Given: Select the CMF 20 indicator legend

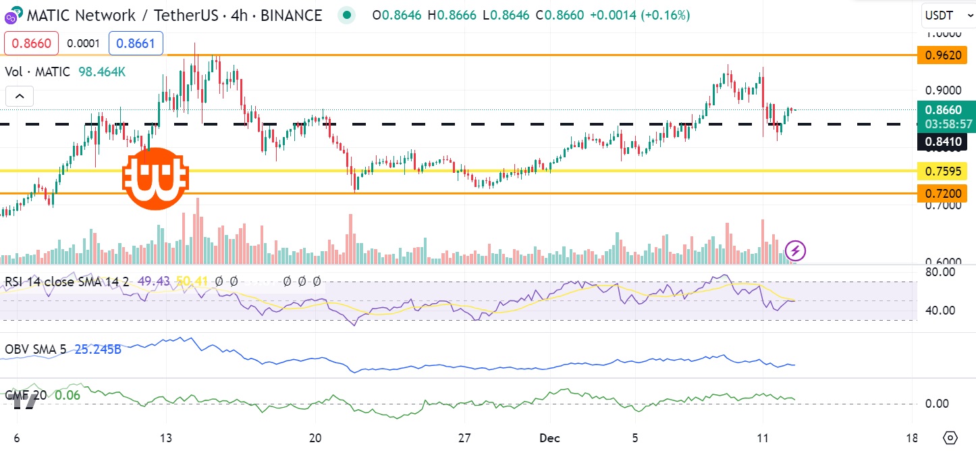Looking at the screenshot, I should 26,394.
